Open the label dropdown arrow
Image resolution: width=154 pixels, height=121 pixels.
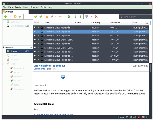(56, 17)
